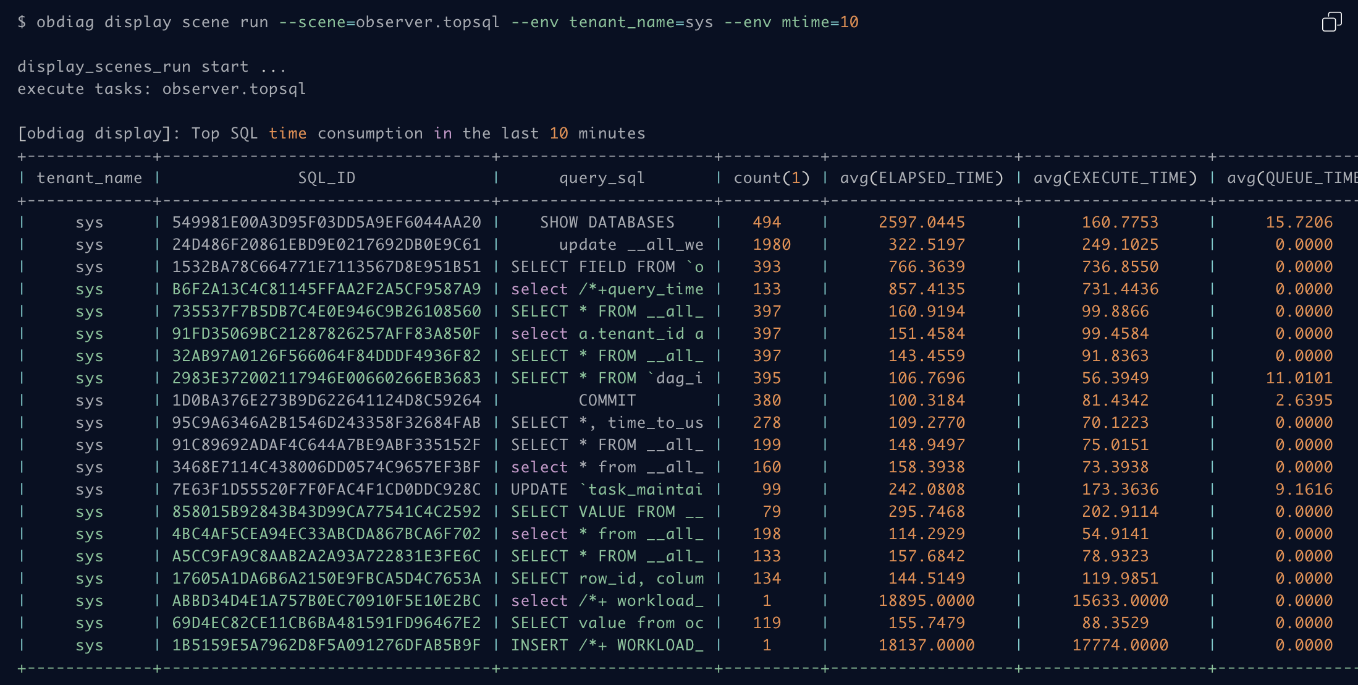Image resolution: width=1358 pixels, height=685 pixels.
Task: Click the 'execute tasks: observer.topsql' line
Action: (x=162, y=89)
